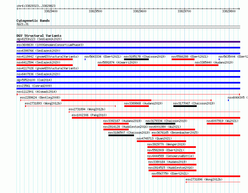The height and width of the screenshot is (193, 248).
Task: Open nsv3385440 (Audano2019) variant
Action: point(214,62)
